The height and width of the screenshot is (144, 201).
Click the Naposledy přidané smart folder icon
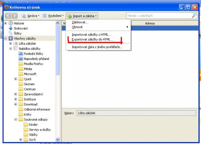tap(21, 59)
